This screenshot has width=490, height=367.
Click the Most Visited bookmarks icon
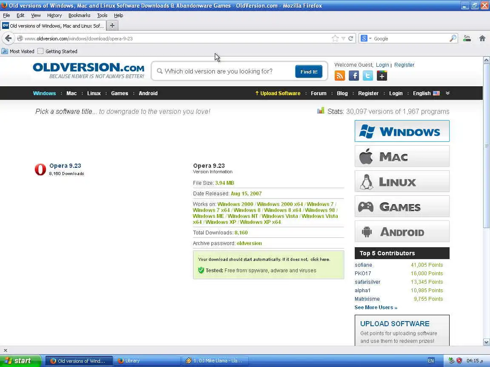pos(5,51)
